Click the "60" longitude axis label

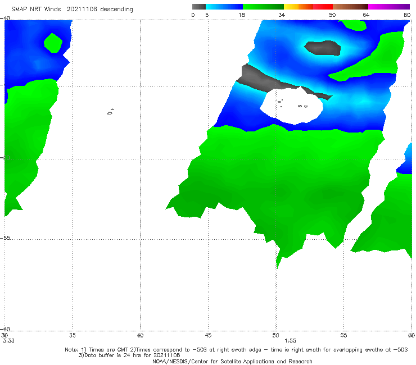(412, 335)
